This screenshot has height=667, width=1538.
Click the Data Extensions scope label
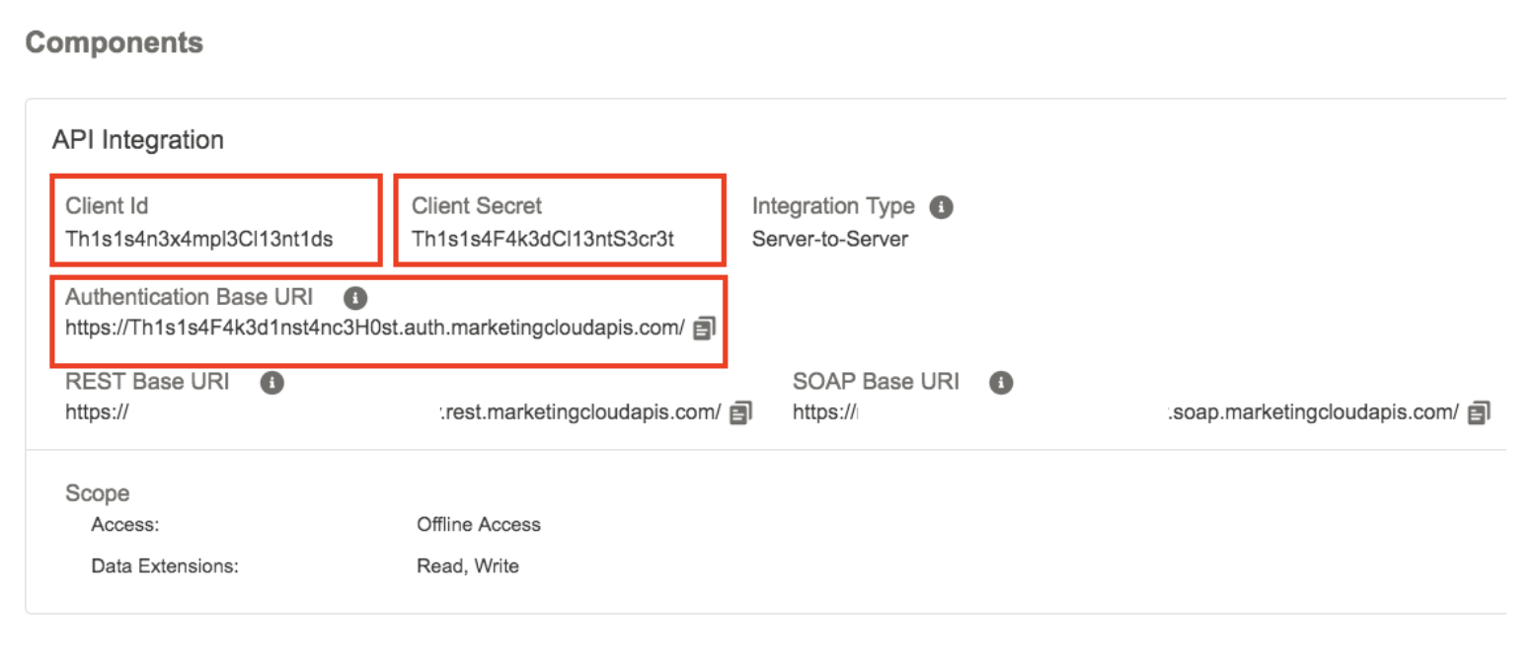[x=165, y=566]
